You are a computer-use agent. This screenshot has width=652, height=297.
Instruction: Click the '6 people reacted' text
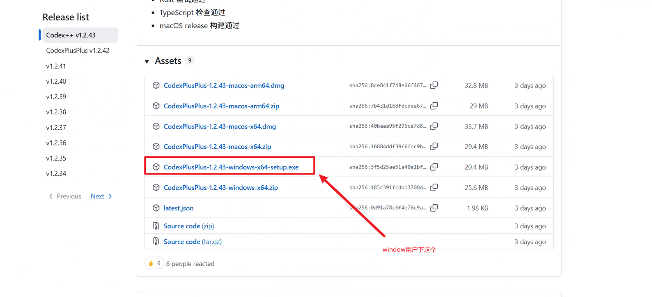click(x=190, y=264)
